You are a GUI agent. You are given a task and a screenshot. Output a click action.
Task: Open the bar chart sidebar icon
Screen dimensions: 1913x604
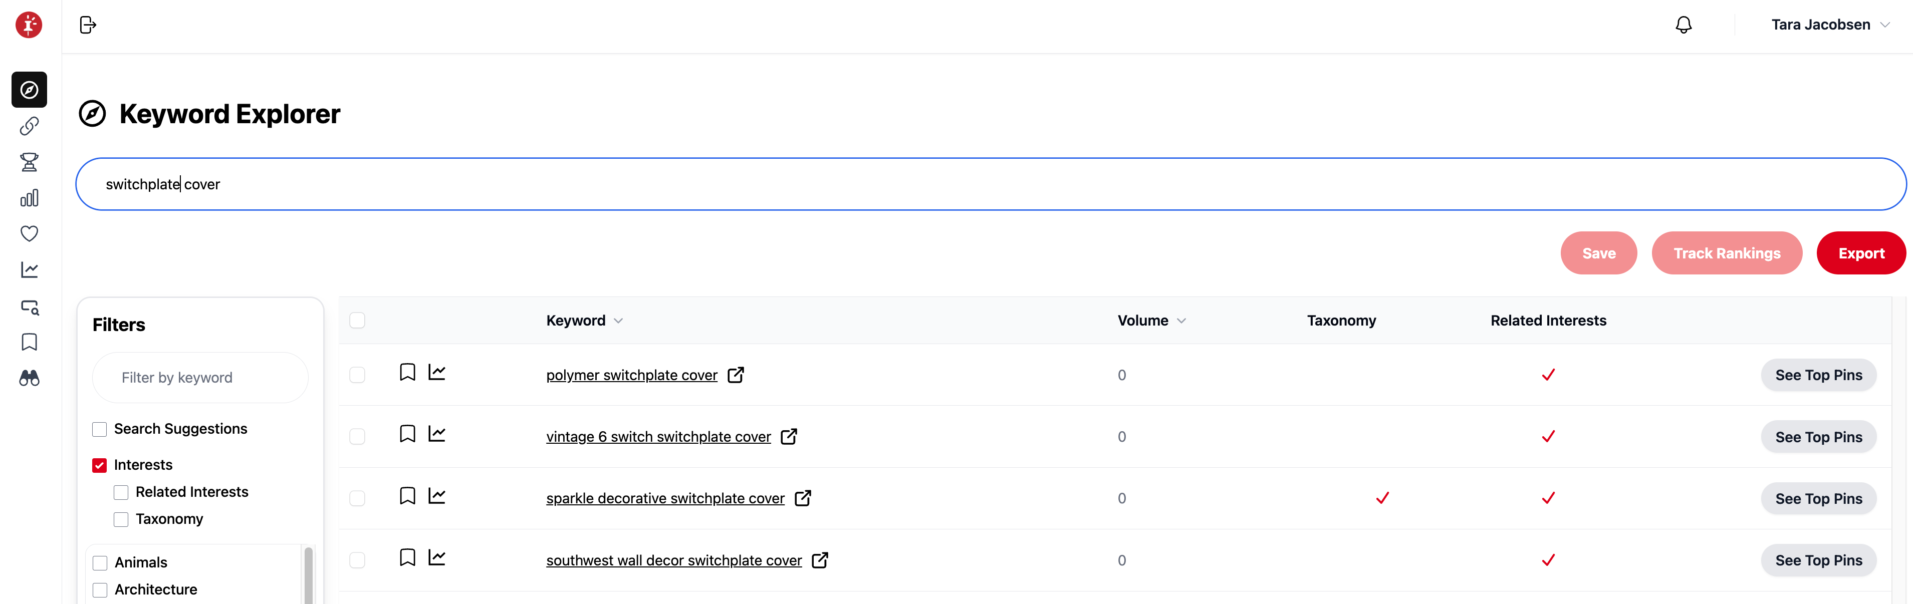[29, 198]
